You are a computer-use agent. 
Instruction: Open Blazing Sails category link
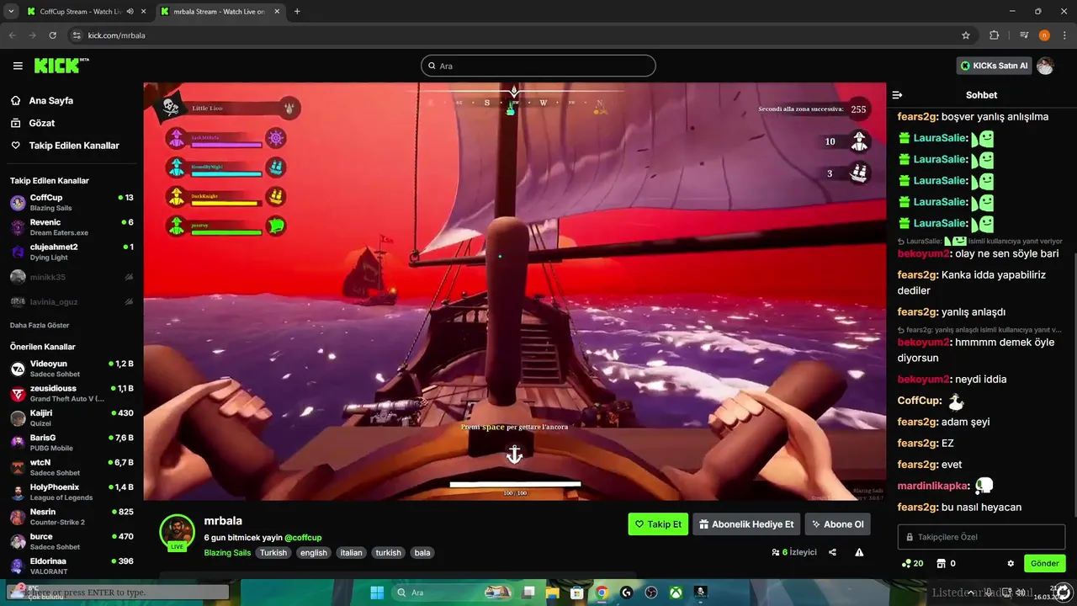click(227, 553)
